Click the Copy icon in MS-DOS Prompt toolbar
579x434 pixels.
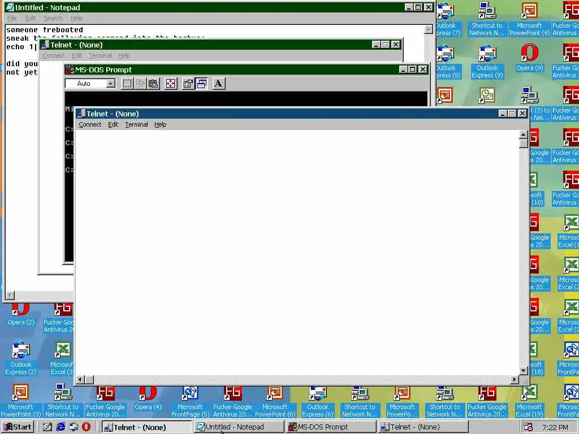(140, 84)
